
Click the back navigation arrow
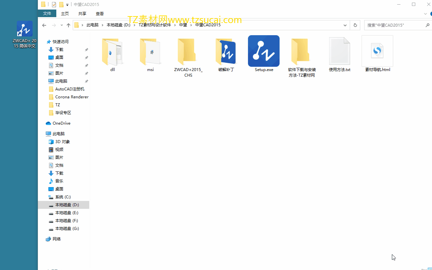pos(44,25)
